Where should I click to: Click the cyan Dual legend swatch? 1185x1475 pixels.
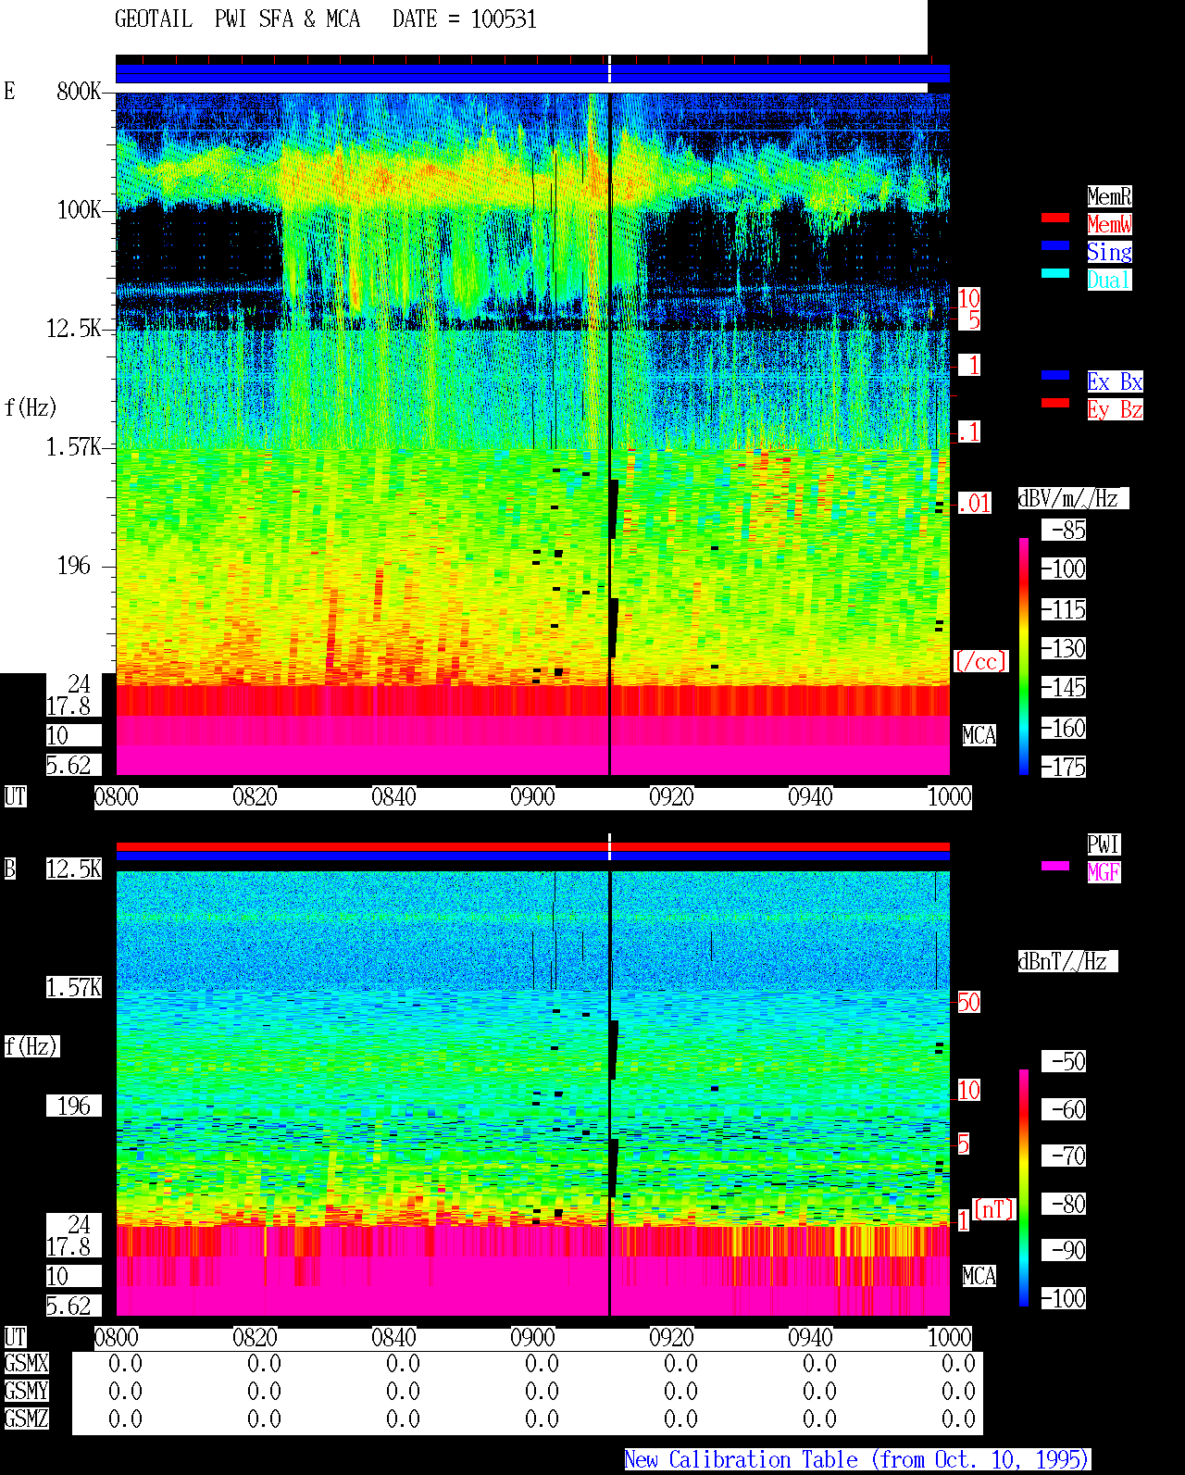click(x=1055, y=273)
